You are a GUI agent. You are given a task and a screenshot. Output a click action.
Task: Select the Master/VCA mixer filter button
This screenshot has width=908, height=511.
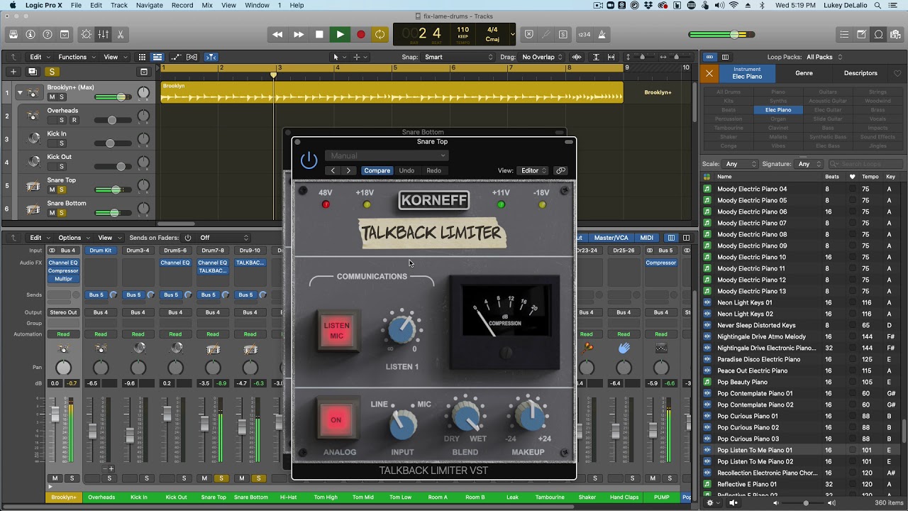[x=611, y=238]
